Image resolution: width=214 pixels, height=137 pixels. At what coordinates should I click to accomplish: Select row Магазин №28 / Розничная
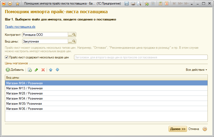tap(106, 93)
